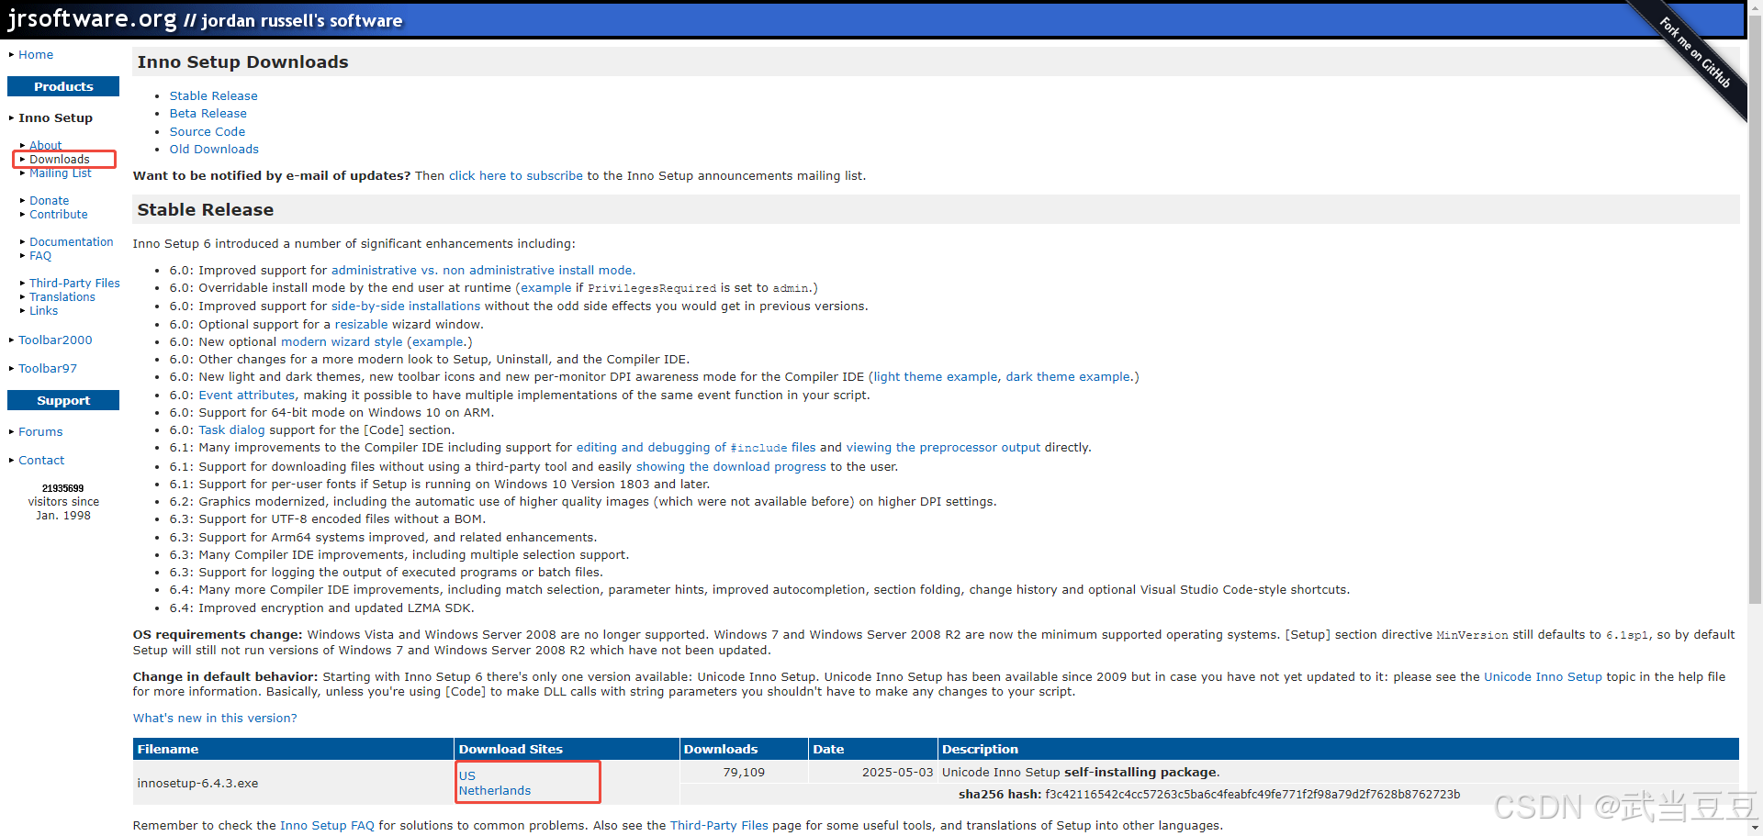The image size is (1763, 836).
Task: Click the Fork me on GitHub ribbon
Action: [1695, 53]
